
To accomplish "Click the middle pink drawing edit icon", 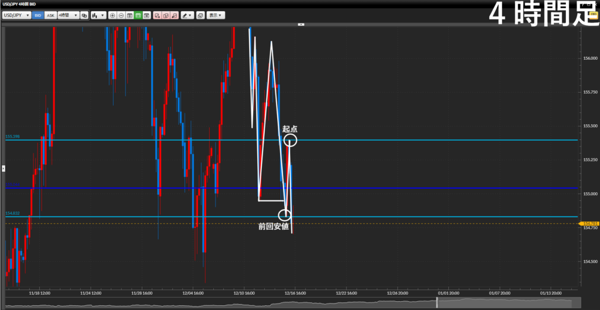I will 166,15.
